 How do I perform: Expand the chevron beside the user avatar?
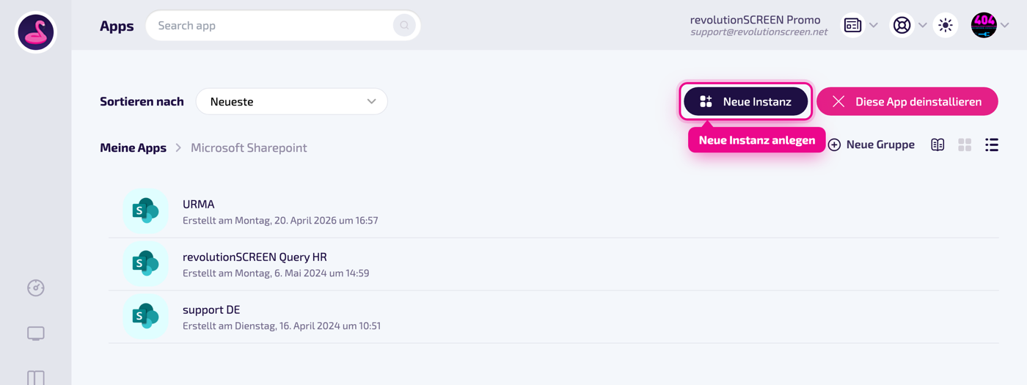1005,26
